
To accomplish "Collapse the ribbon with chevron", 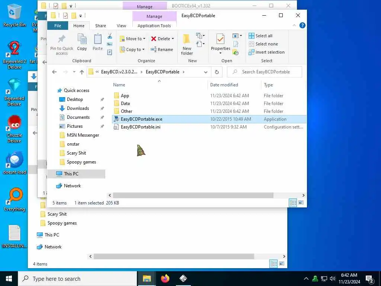I will tap(294, 25).
